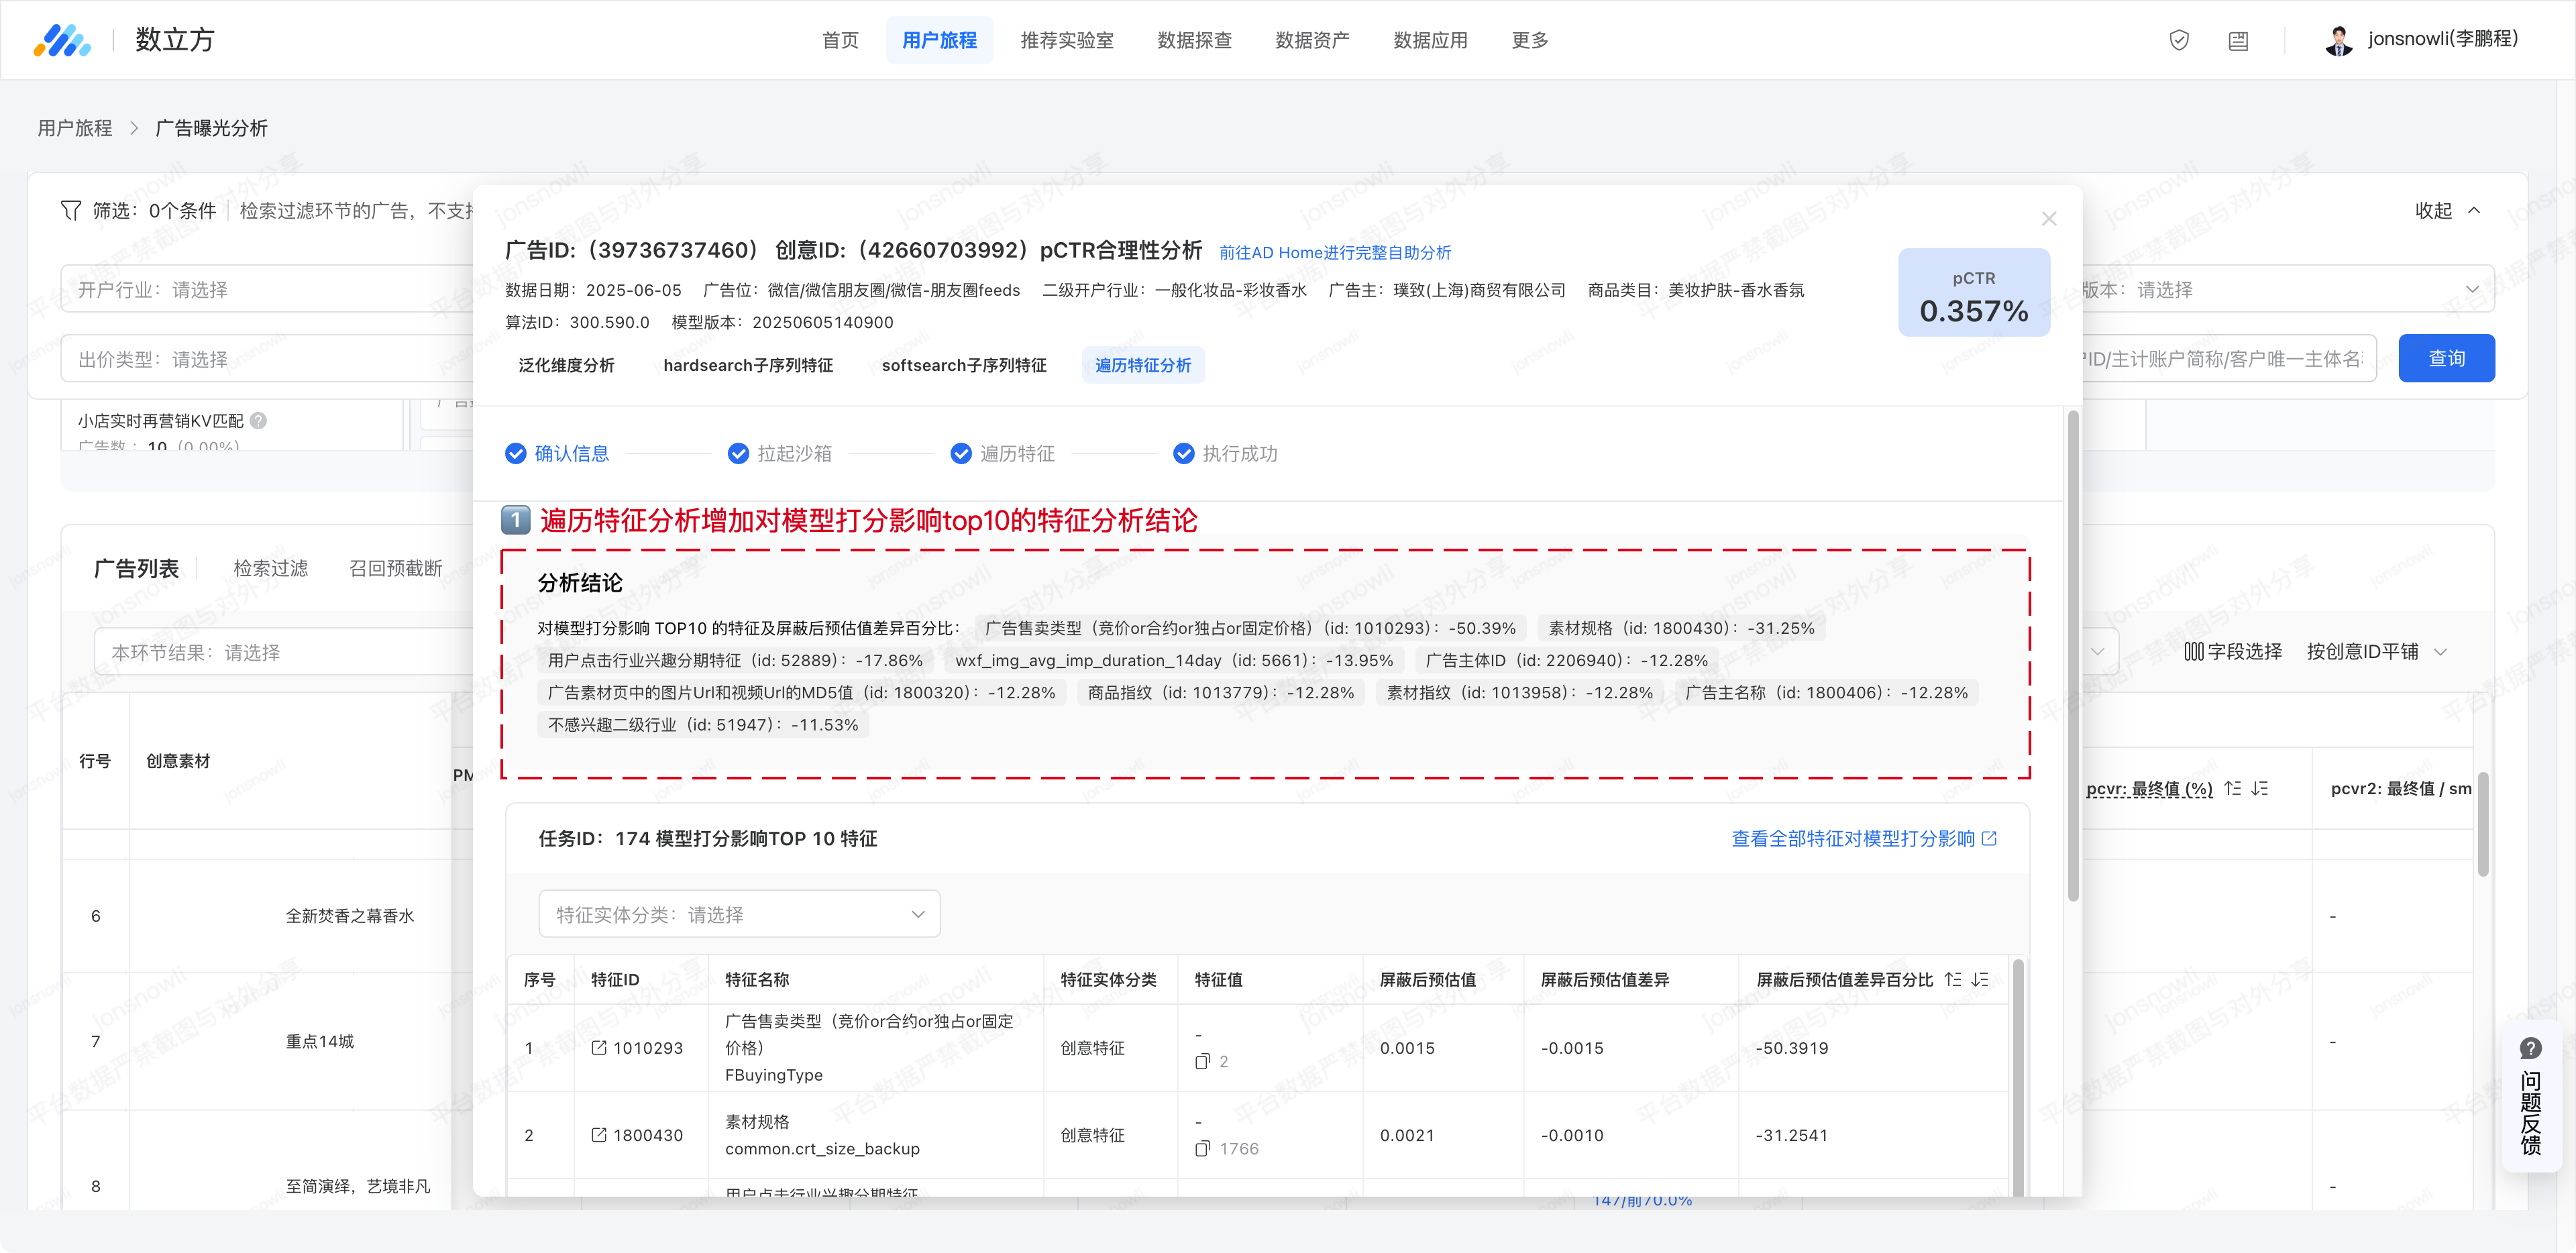Click the 确认信息 step checkmark

(x=516, y=453)
